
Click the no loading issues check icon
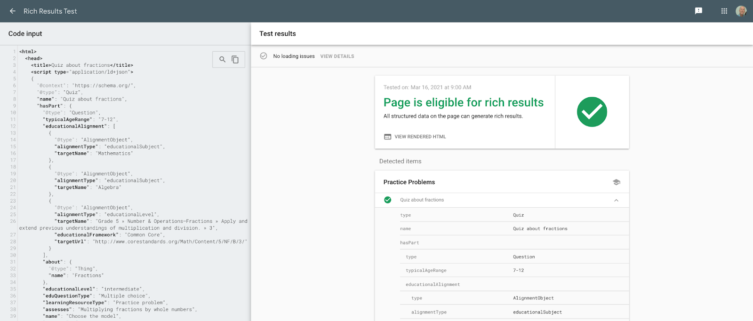[264, 56]
